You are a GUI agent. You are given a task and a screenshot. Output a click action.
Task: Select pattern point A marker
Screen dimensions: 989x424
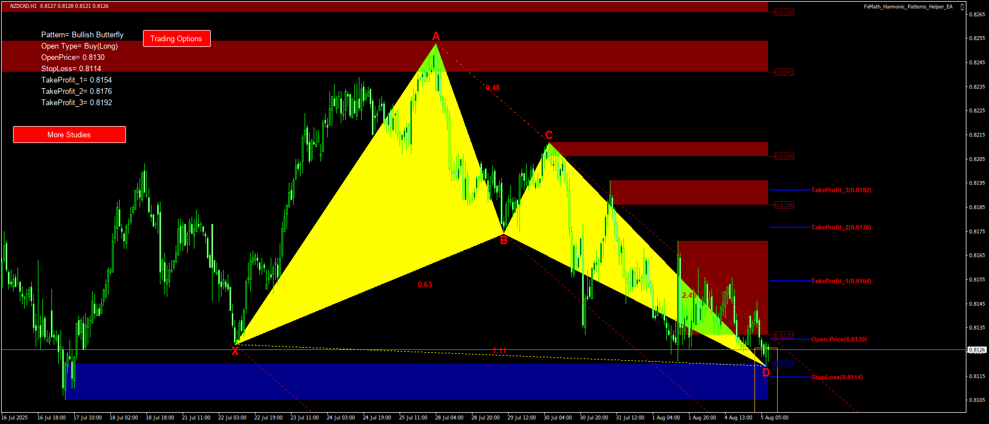436,37
